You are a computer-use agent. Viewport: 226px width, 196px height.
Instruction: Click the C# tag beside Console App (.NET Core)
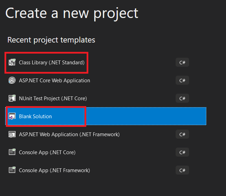[182, 152]
